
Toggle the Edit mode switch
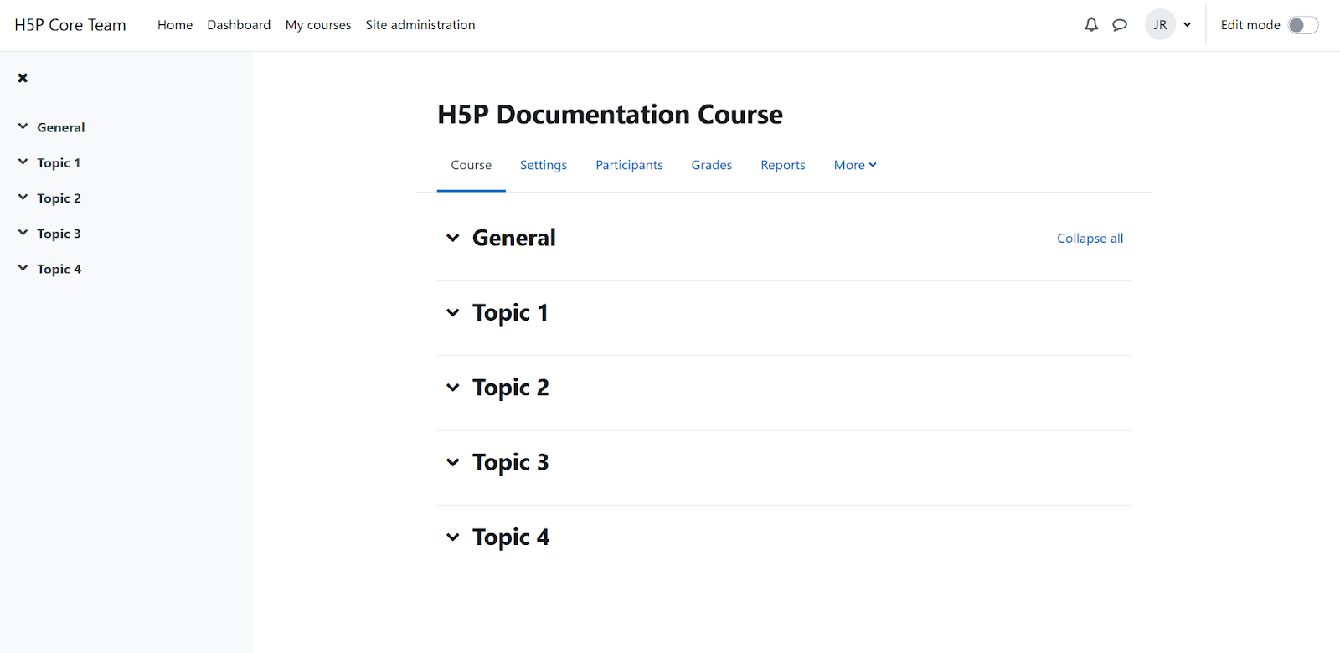tap(1303, 25)
